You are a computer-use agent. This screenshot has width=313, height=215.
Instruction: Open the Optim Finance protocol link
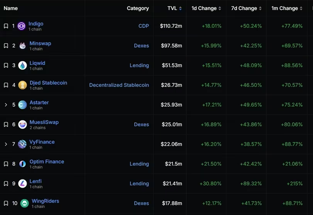pyautogui.click(x=47, y=161)
